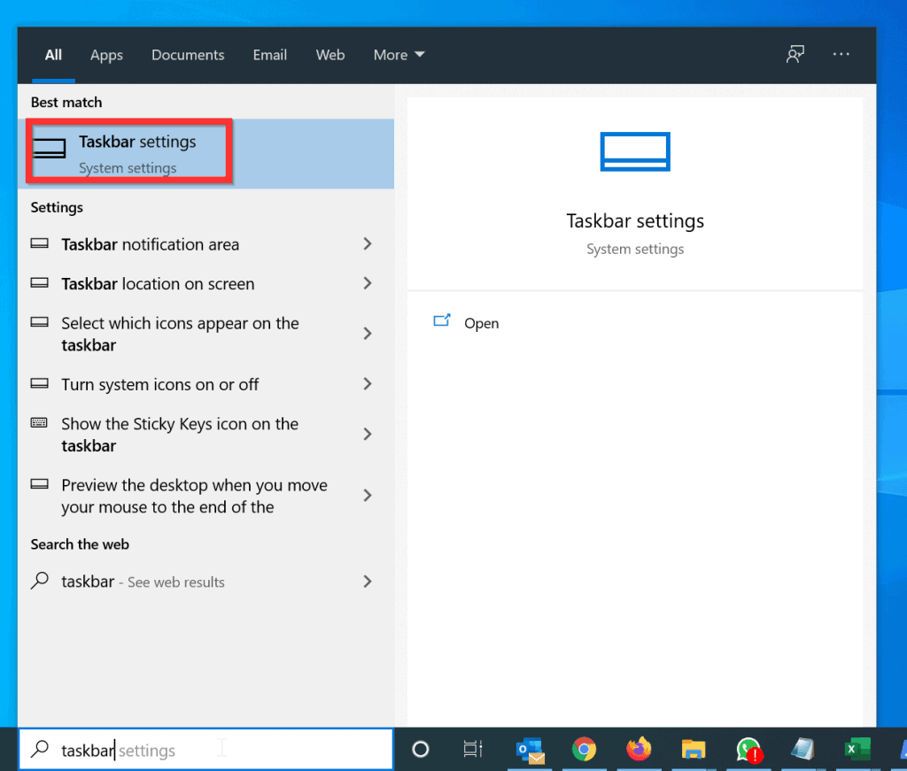Screen dimensions: 907x771
Task: Launch Microsoft Excel from the taskbar
Action: click(857, 750)
